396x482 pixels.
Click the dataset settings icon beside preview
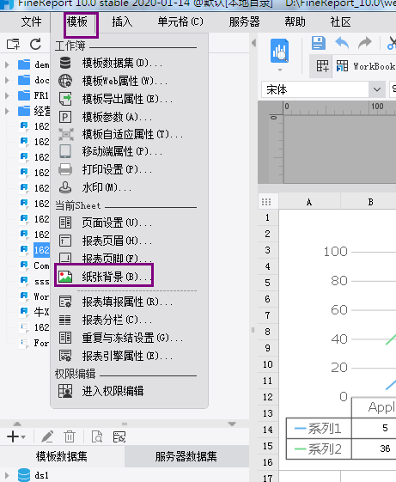tap(119, 436)
